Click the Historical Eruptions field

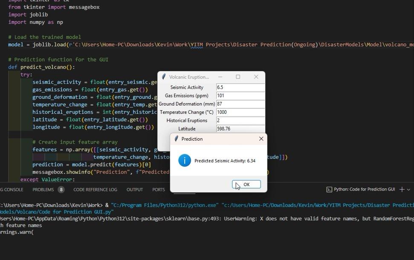coord(240,120)
